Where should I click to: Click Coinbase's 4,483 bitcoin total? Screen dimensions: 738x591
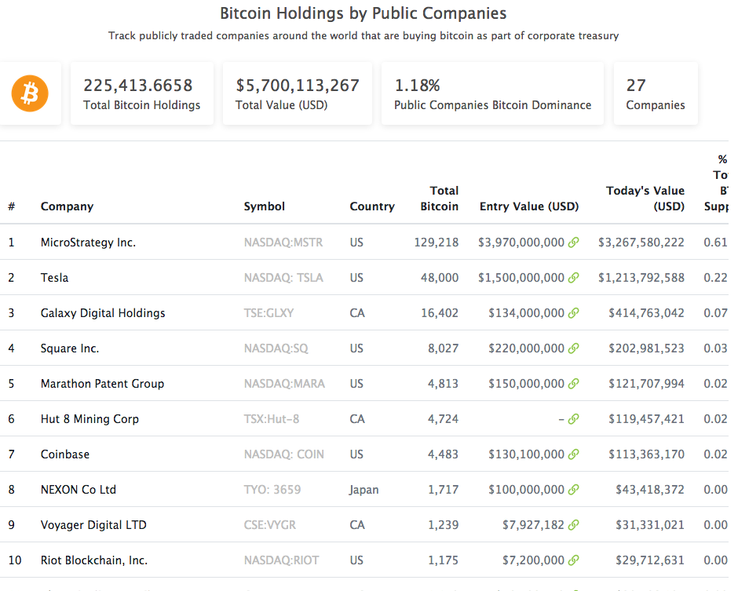(443, 454)
